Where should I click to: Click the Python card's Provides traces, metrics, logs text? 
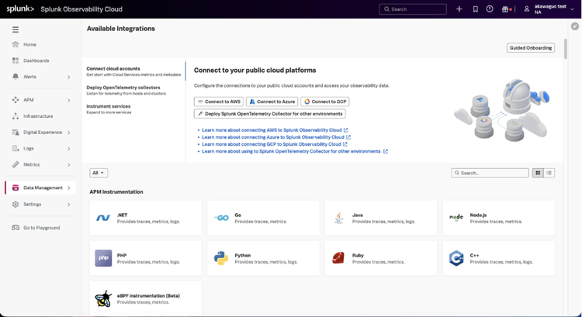[266, 262]
